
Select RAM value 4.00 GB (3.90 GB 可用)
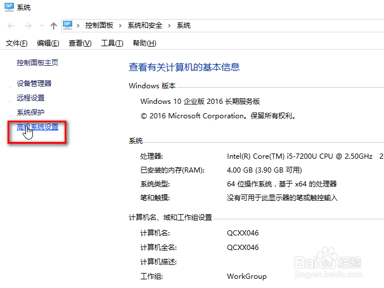coord(264,170)
